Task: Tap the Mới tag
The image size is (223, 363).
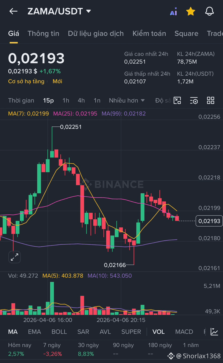Action: tap(57, 81)
